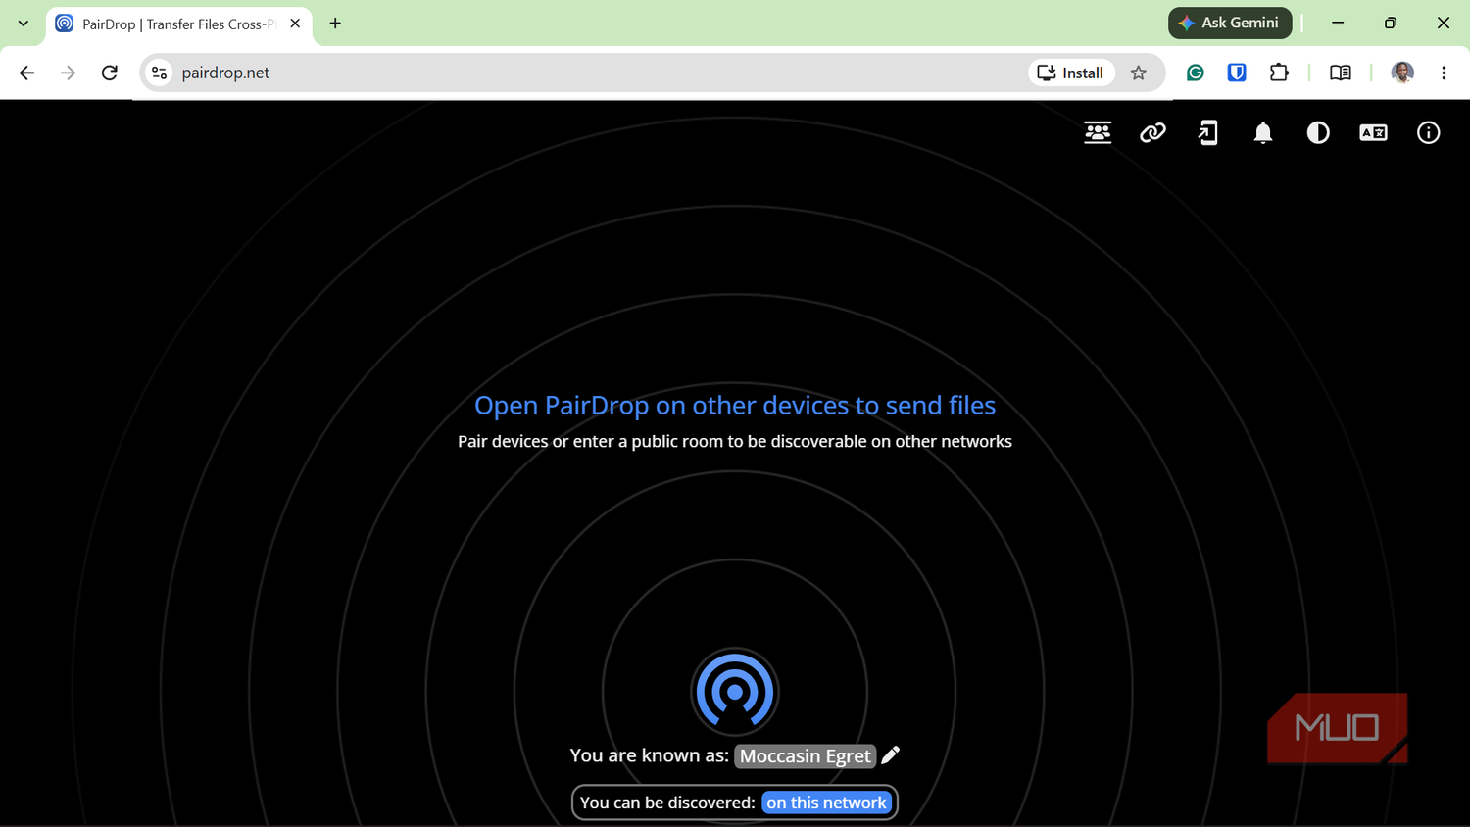Image resolution: width=1470 pixels, height=827 pixels.
Task: Toggle the dark/light theme icon
Action: tap(1318, 132)
